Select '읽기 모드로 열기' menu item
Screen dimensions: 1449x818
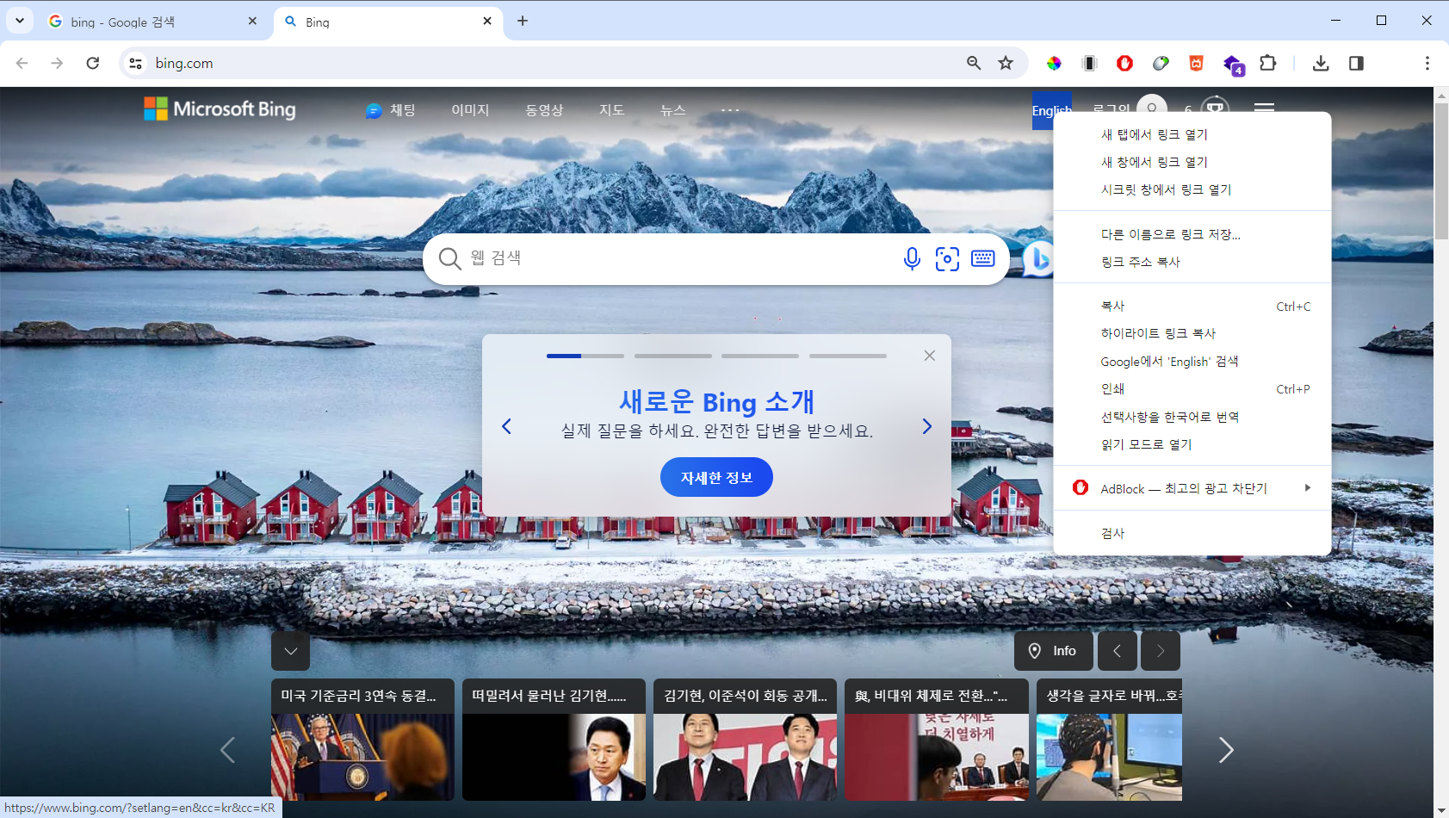[1192, 444]
